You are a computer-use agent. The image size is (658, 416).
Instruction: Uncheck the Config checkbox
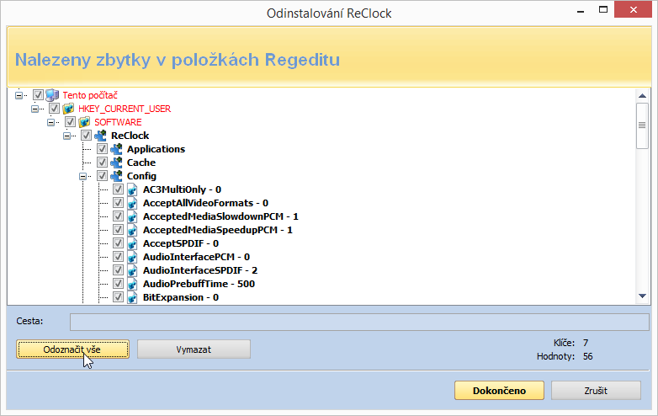102,175
